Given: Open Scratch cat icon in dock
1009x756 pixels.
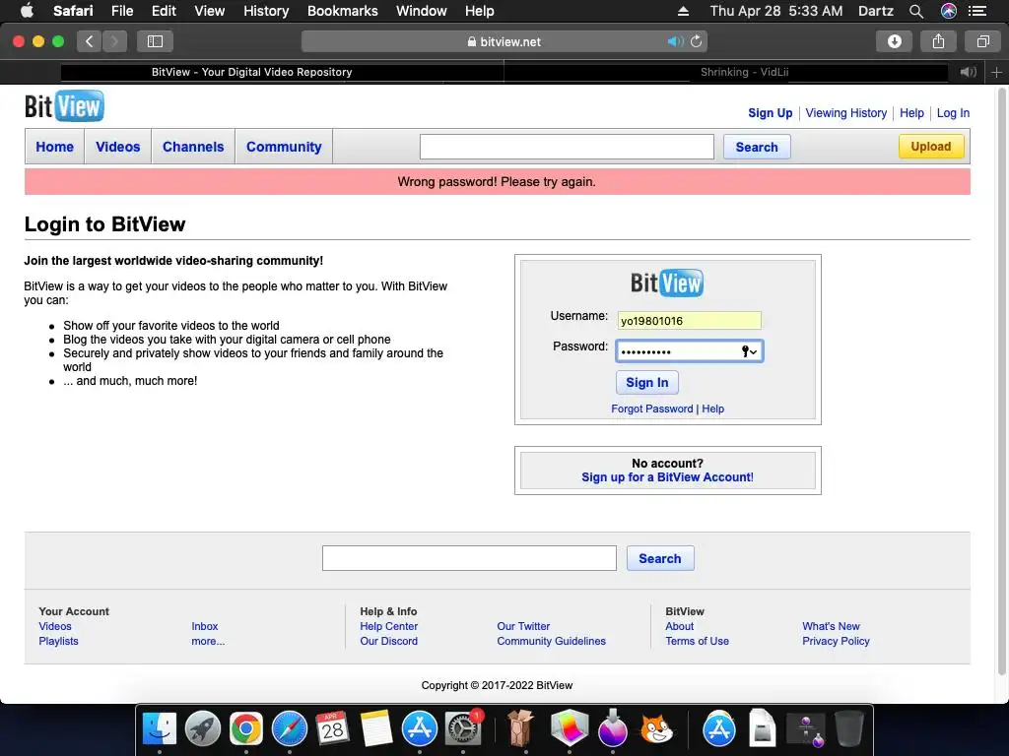Looking at the screenshot, I should [x=656, y=729].
